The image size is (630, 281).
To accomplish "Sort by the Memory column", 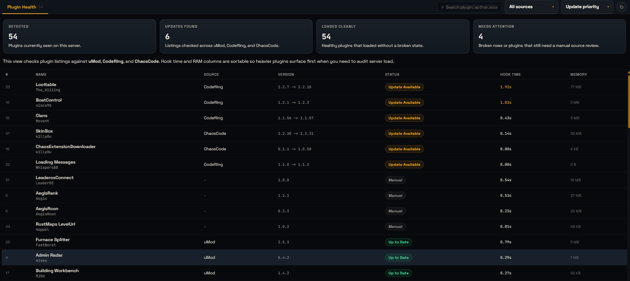I will tap(579, 75).
